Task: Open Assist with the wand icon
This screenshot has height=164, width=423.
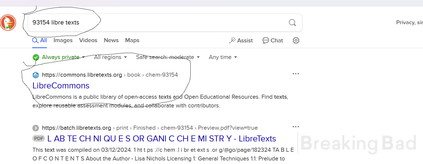Action: pyautogui.click(x=241, y=41)
